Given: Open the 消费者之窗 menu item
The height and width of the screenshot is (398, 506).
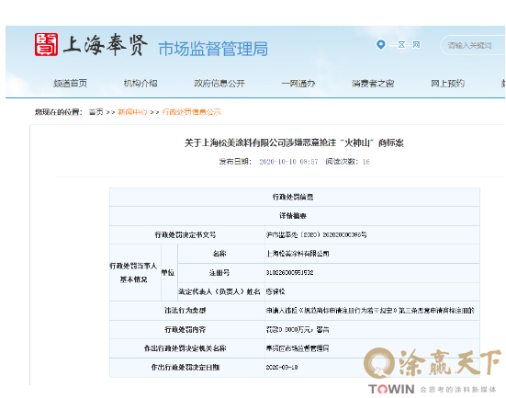Looking at the screenshot, I should [373, 84].
